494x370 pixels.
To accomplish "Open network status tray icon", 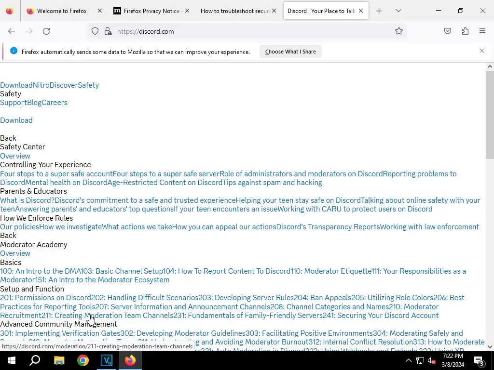I will click(420, 360).
